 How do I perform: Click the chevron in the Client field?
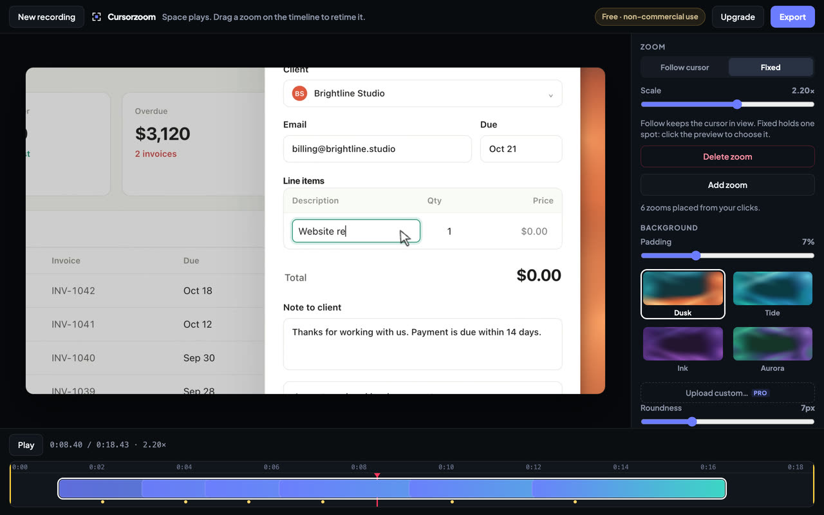[x=550, y=95]
